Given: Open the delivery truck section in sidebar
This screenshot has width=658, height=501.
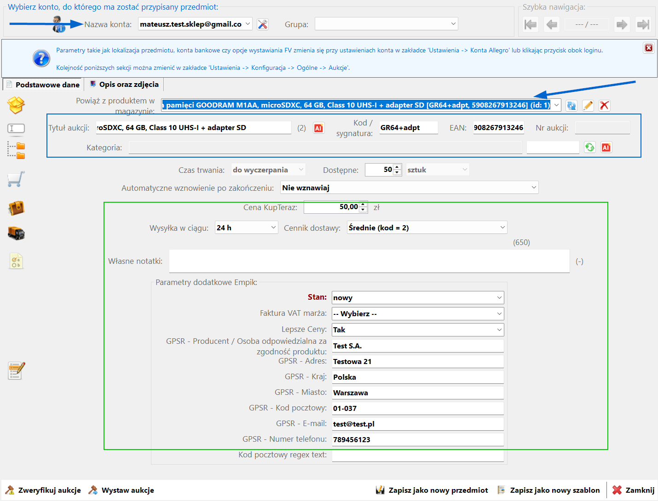Looking at the screenshot, I should (16, 233).
